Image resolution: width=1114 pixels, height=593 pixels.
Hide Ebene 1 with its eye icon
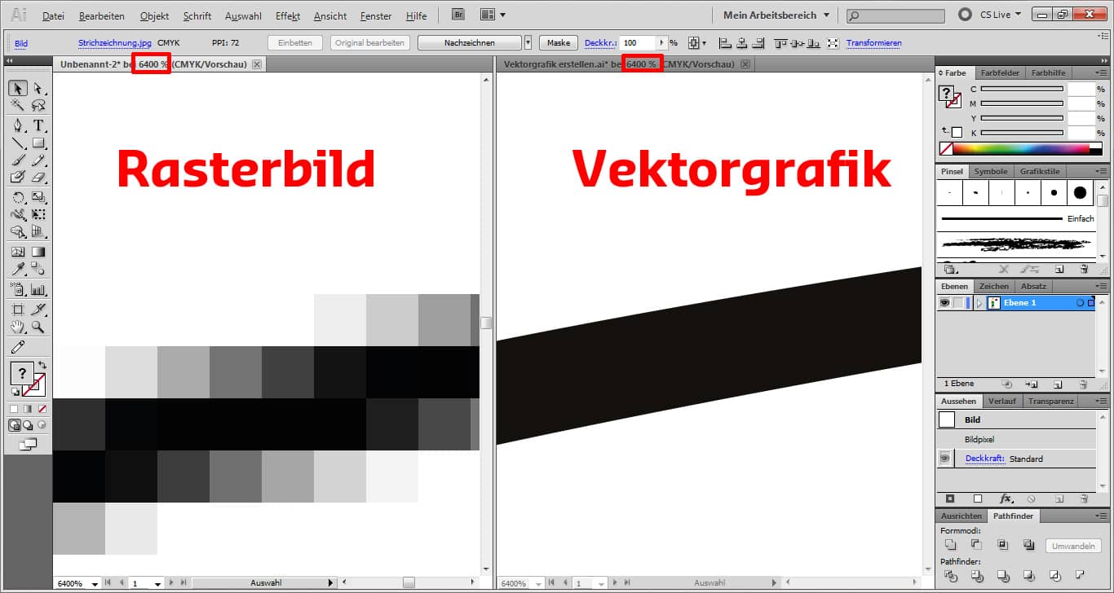pos(945,303)
